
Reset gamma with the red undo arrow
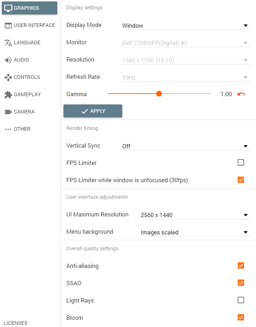click(x=241, y=94)
